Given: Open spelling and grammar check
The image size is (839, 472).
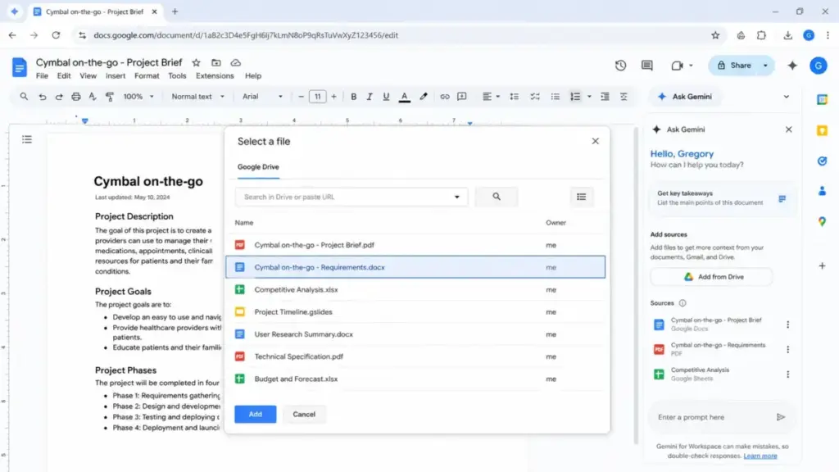Looking at the screenshot, I should (93, 97).
